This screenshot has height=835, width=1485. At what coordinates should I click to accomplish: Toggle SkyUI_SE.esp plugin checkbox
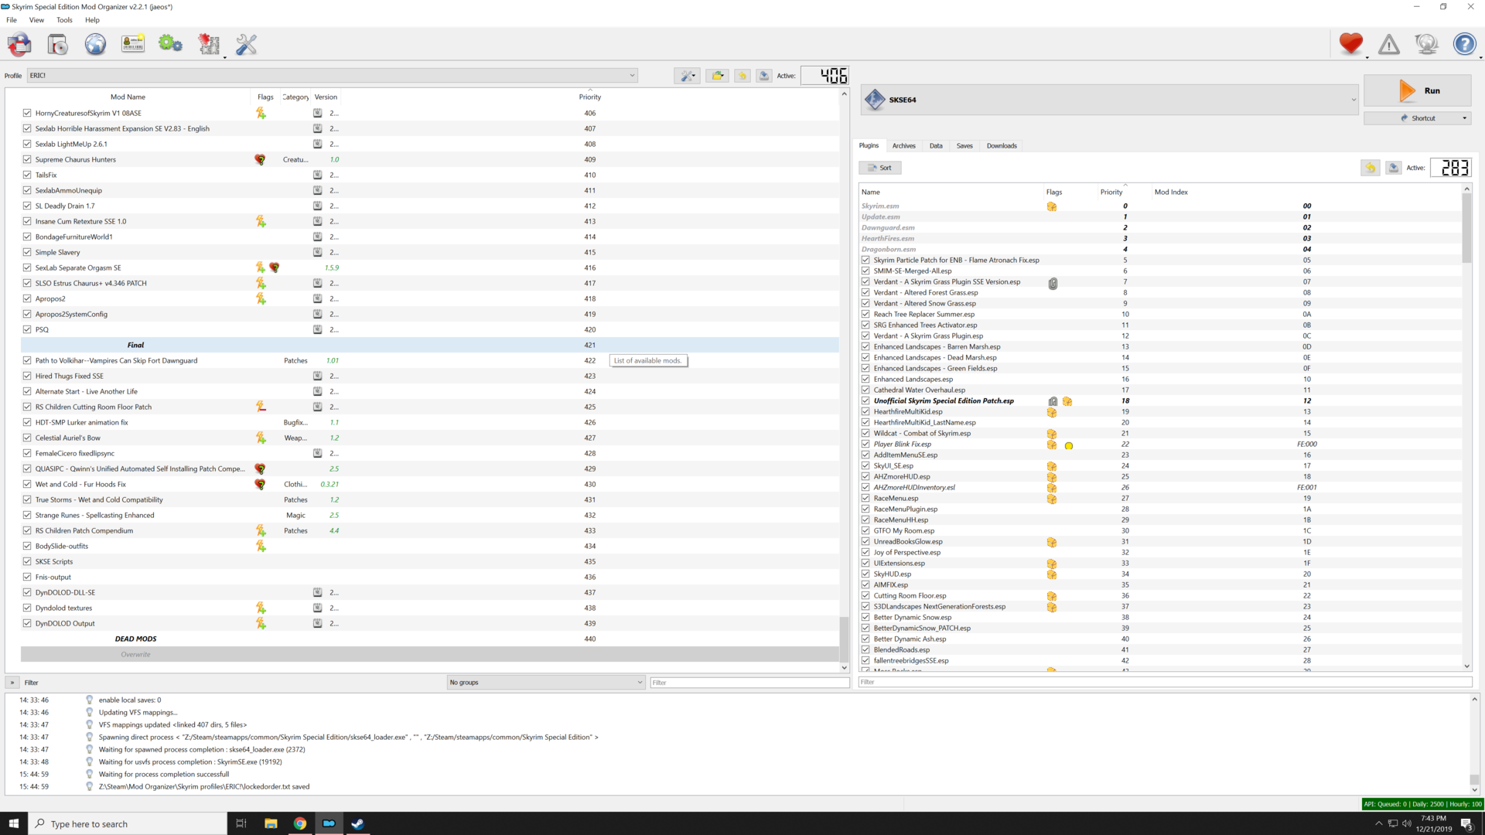(x=865, y=465)
